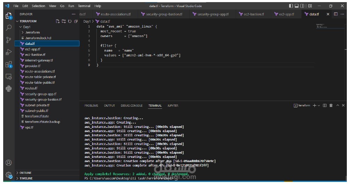Click the VS Code logo icon
The width and height of the screenshot is (350, 184).
click(x=7, y=6)
